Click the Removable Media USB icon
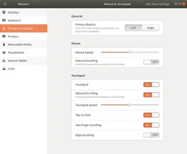This screenshot has height=154, width=187. coord(4,44)
